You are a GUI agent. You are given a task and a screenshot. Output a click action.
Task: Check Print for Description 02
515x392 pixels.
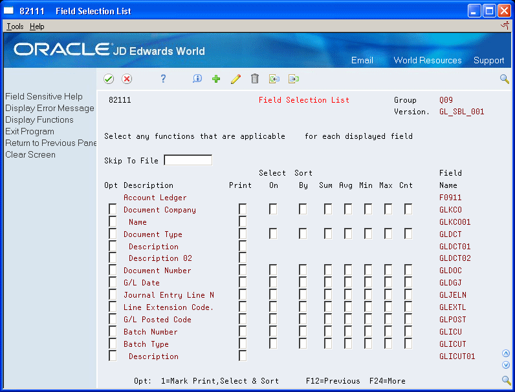243,258
